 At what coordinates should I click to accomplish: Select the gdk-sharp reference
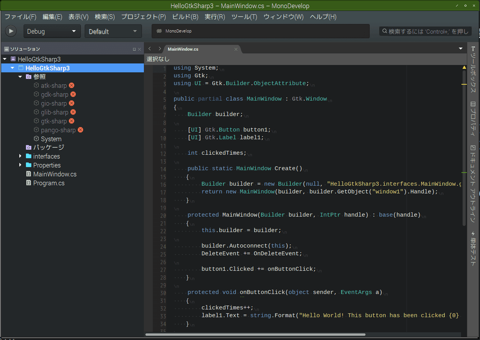click(x=54, y=94)
